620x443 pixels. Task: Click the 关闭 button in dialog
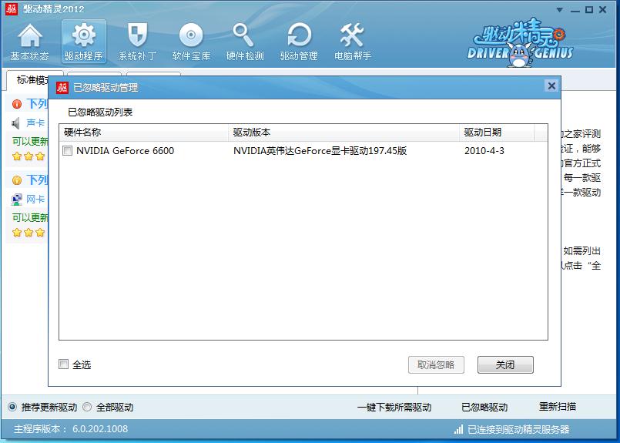click(505, 364)
